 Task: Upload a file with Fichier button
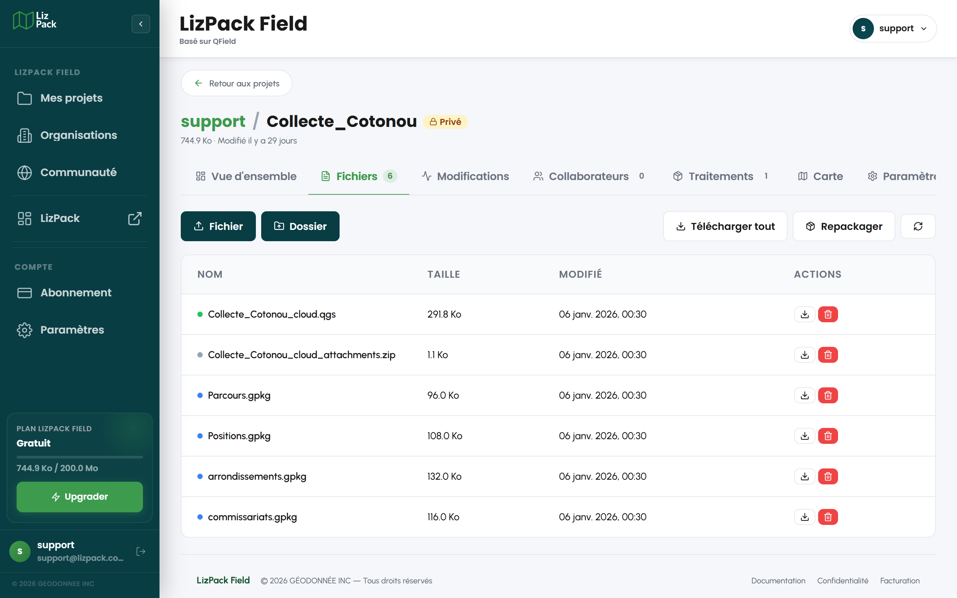(x=218, y=226)
